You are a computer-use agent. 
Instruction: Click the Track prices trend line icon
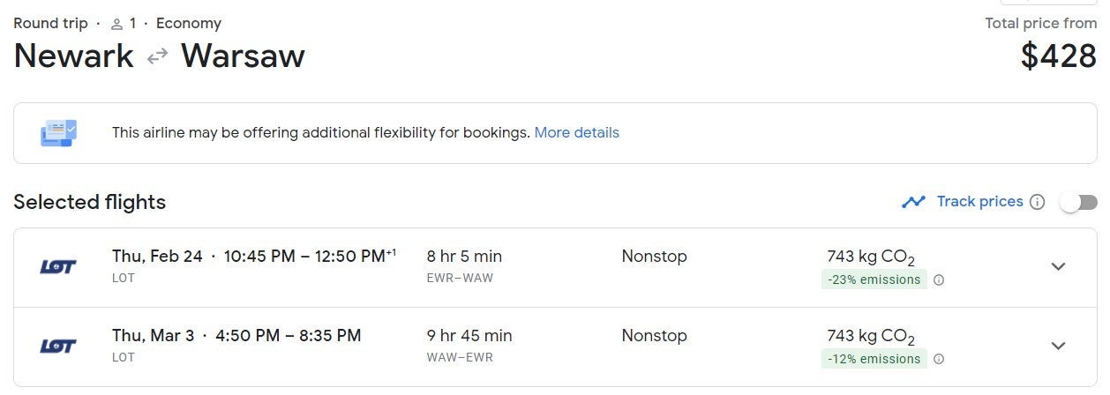click(x=913, y=202)
